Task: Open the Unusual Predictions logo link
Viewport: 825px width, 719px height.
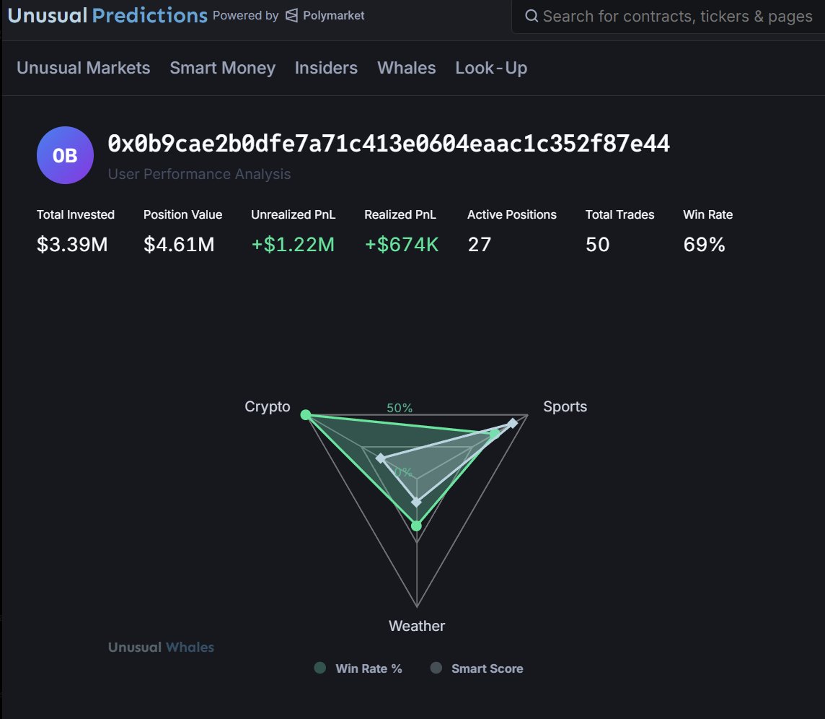Action: click(108, 16)
